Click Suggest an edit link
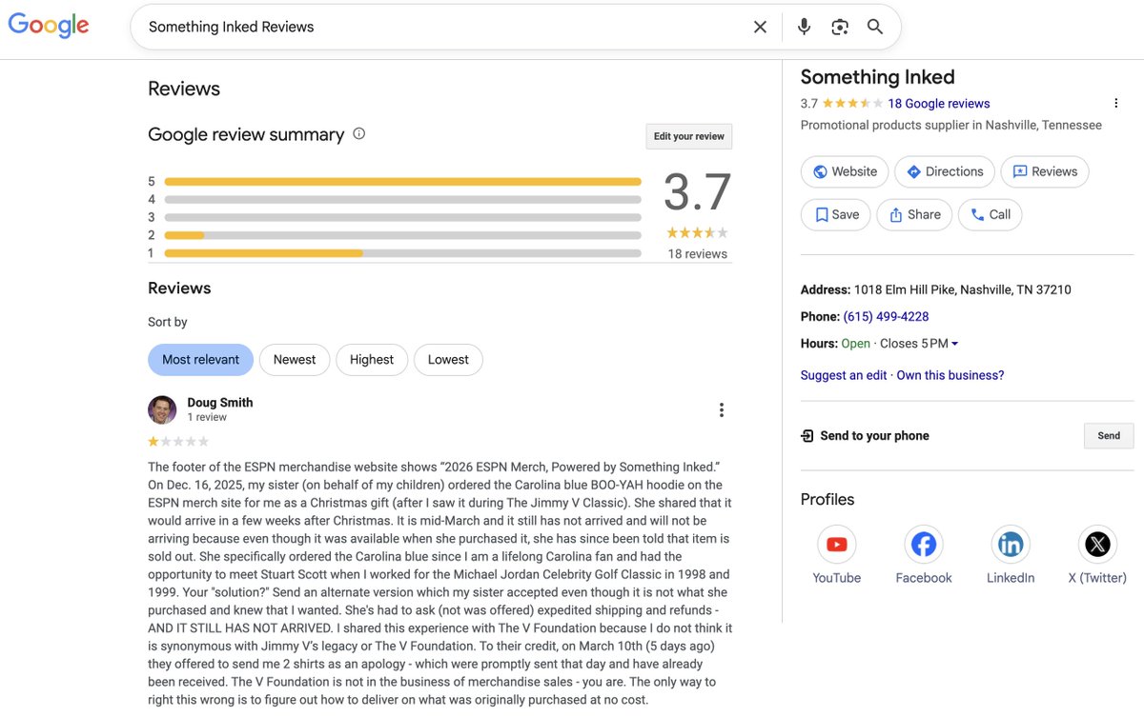 (x=844, y=375)
